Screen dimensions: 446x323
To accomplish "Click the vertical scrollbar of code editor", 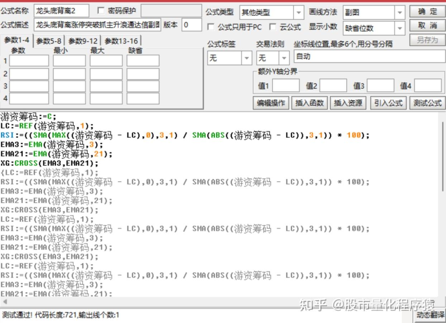I will (x=443, y=157).
